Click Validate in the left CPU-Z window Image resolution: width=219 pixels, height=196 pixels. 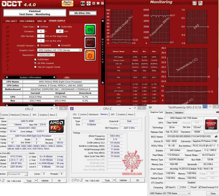click(45, 180)
